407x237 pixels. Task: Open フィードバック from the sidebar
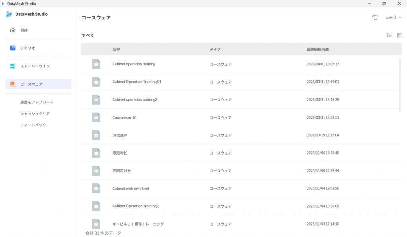point(33,125)
